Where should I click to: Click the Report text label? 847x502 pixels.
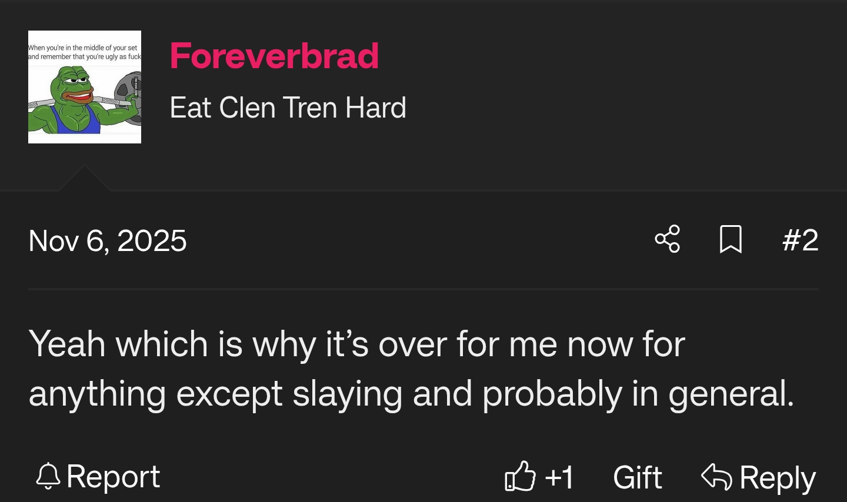pyautogui.click(x=113, y=476)
